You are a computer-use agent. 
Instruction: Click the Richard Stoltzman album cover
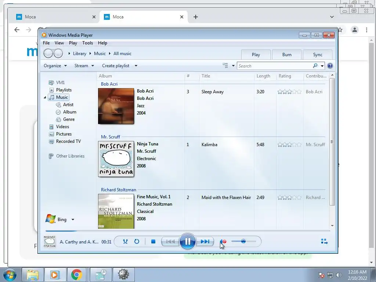point(116,211)
